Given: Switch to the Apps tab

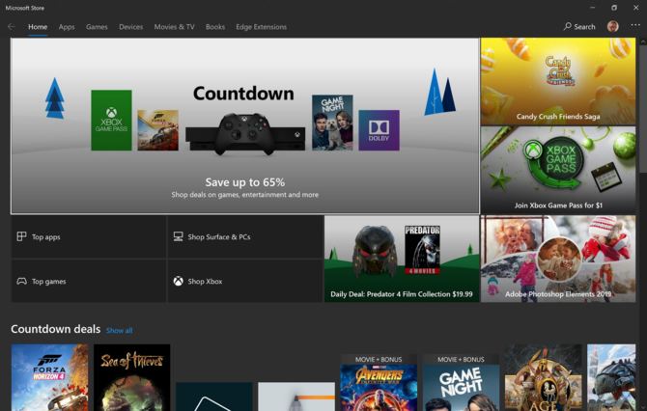Looking at the screenshot, I should pyautogui.click(x=67, y=27).
